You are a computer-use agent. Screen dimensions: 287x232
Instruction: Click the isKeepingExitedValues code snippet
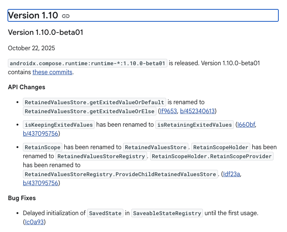point(59,125)
